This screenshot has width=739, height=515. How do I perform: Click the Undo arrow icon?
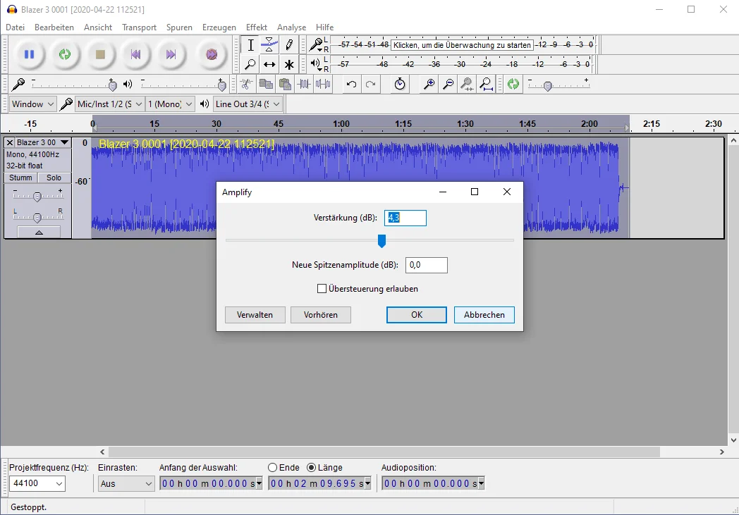351,85
